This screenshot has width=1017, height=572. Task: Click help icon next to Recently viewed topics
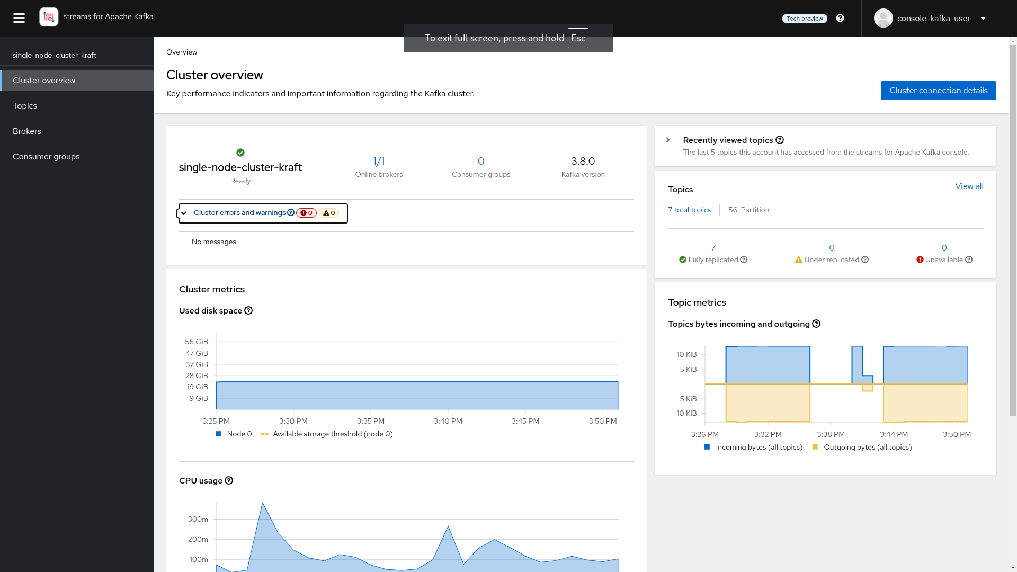(780, 140)
